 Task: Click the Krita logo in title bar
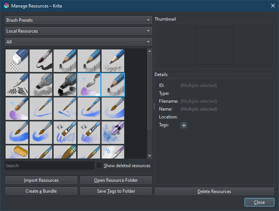(6, 6)
